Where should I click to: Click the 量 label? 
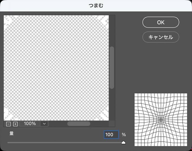coord(11,133)
